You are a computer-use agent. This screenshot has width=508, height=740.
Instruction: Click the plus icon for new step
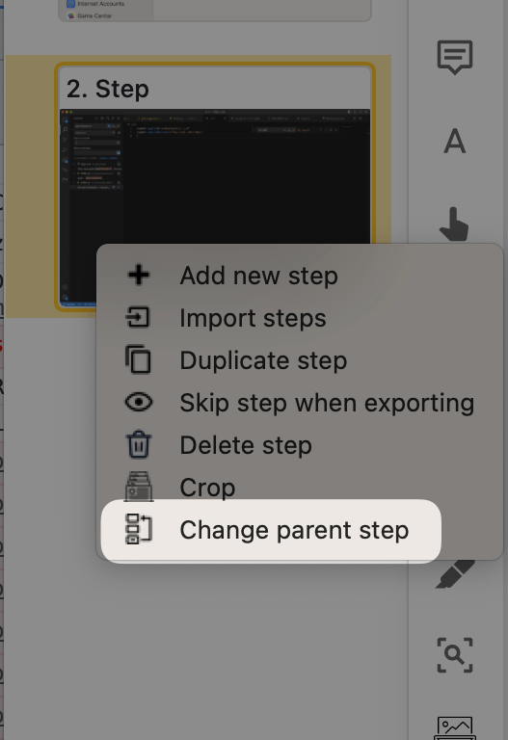[139, 276]
